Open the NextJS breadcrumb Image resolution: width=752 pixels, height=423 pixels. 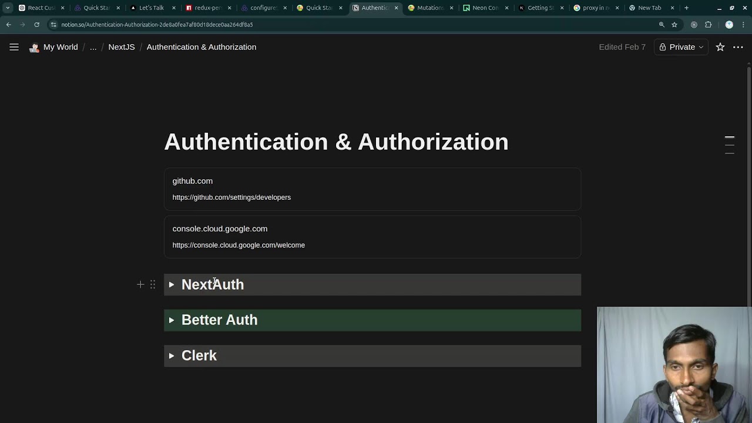pyautogui.click(x=122, y=47)
